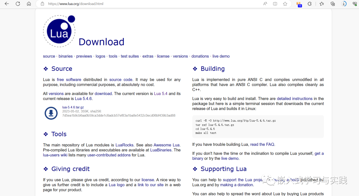Click the circular download arrow icon
The width and height of the screenshot is (359, 196).
pos(51,113)
